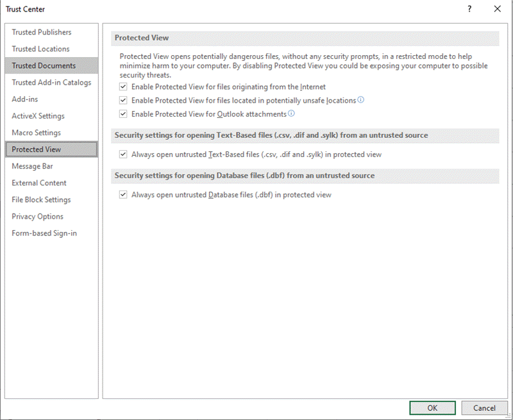Screen dimensions: 513x420
Task: Toggle Protected View for Outlook attachments
Action: point(123,113)
